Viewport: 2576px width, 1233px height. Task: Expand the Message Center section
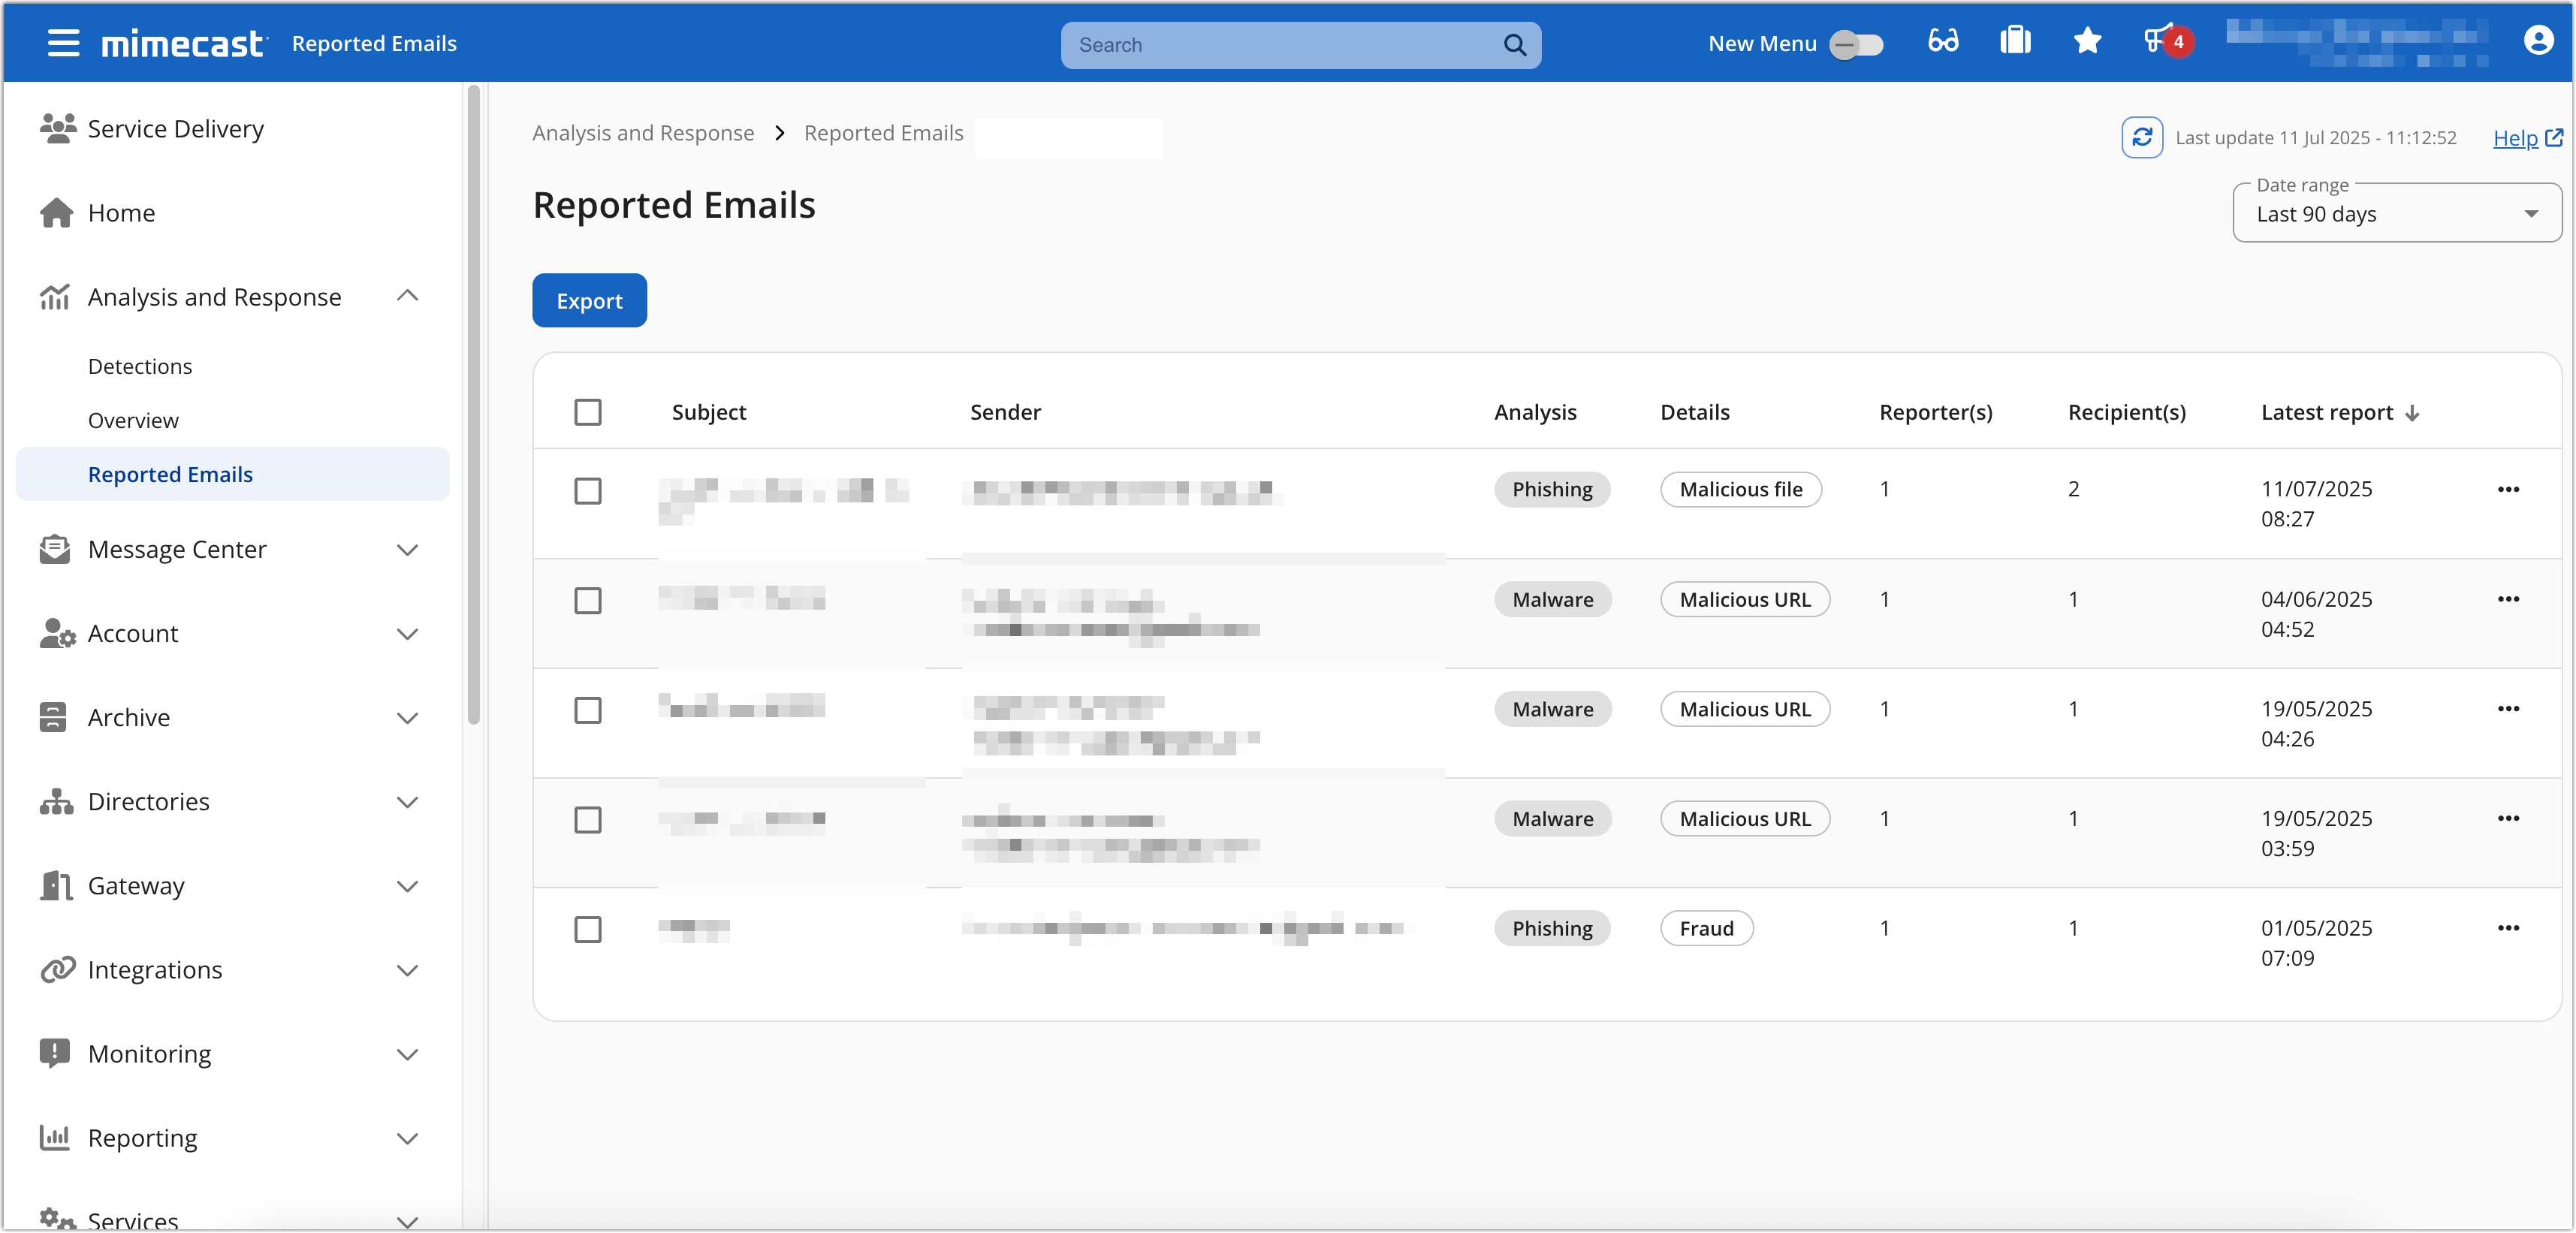407,550
